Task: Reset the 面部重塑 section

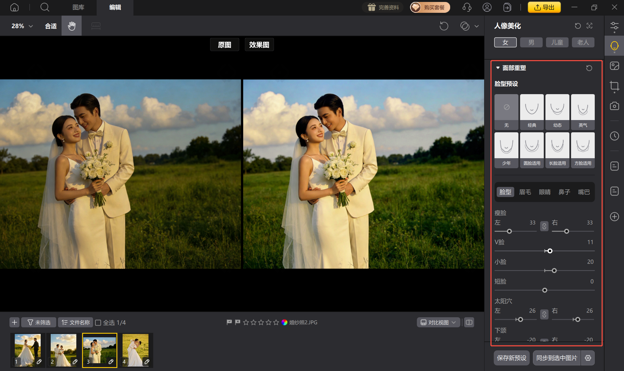Action: tap(589, 68)
